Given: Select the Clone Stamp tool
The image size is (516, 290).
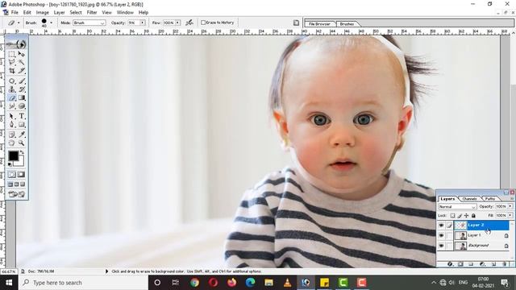Looking at the screenshot, I should coord(12,89).
